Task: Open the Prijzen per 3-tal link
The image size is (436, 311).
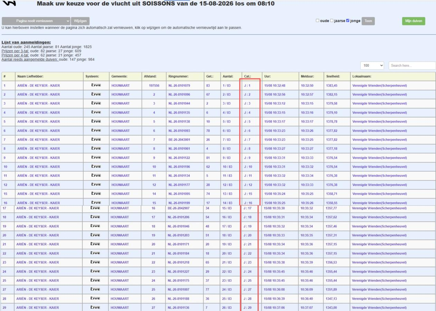Action: coord(15,51)
